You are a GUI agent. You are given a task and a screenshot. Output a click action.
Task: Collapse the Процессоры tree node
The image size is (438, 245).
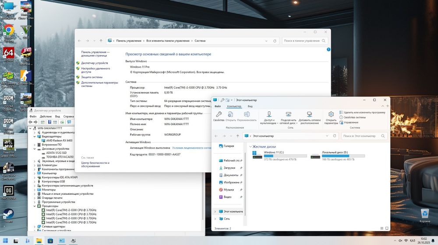tap(35, 206)
